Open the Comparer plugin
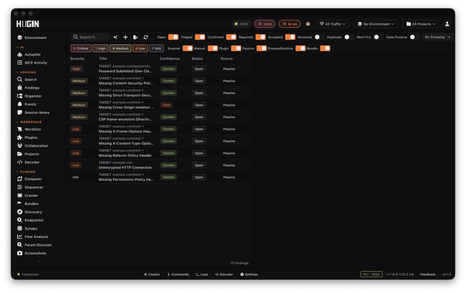 pos(33,179)
